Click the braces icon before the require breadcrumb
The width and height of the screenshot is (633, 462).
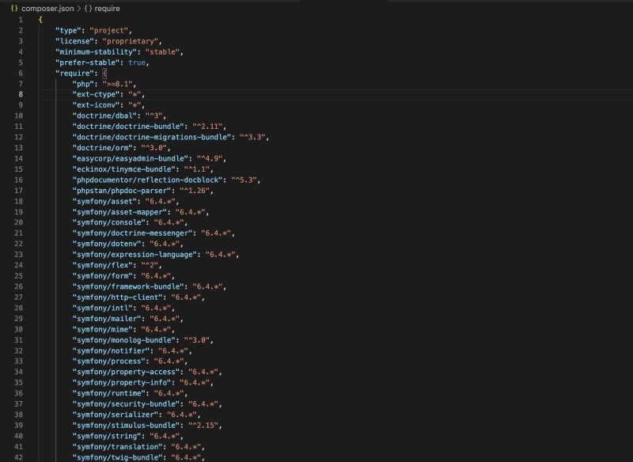(x=88, y=9)
